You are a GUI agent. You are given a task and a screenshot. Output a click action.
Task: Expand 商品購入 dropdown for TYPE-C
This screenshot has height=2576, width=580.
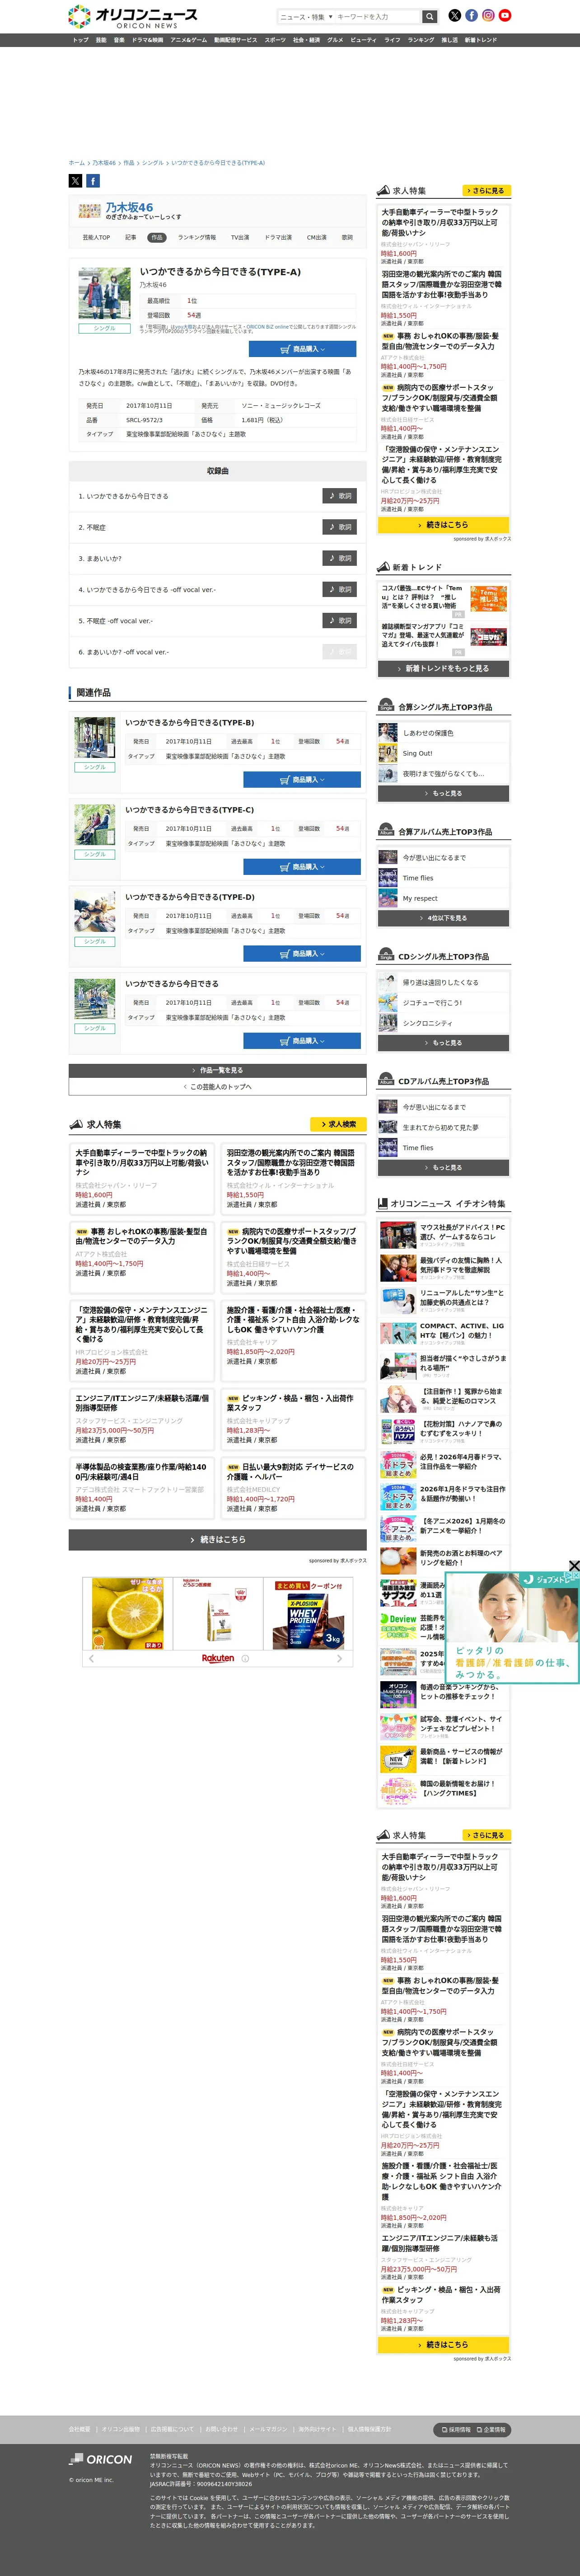click(303, 867)
